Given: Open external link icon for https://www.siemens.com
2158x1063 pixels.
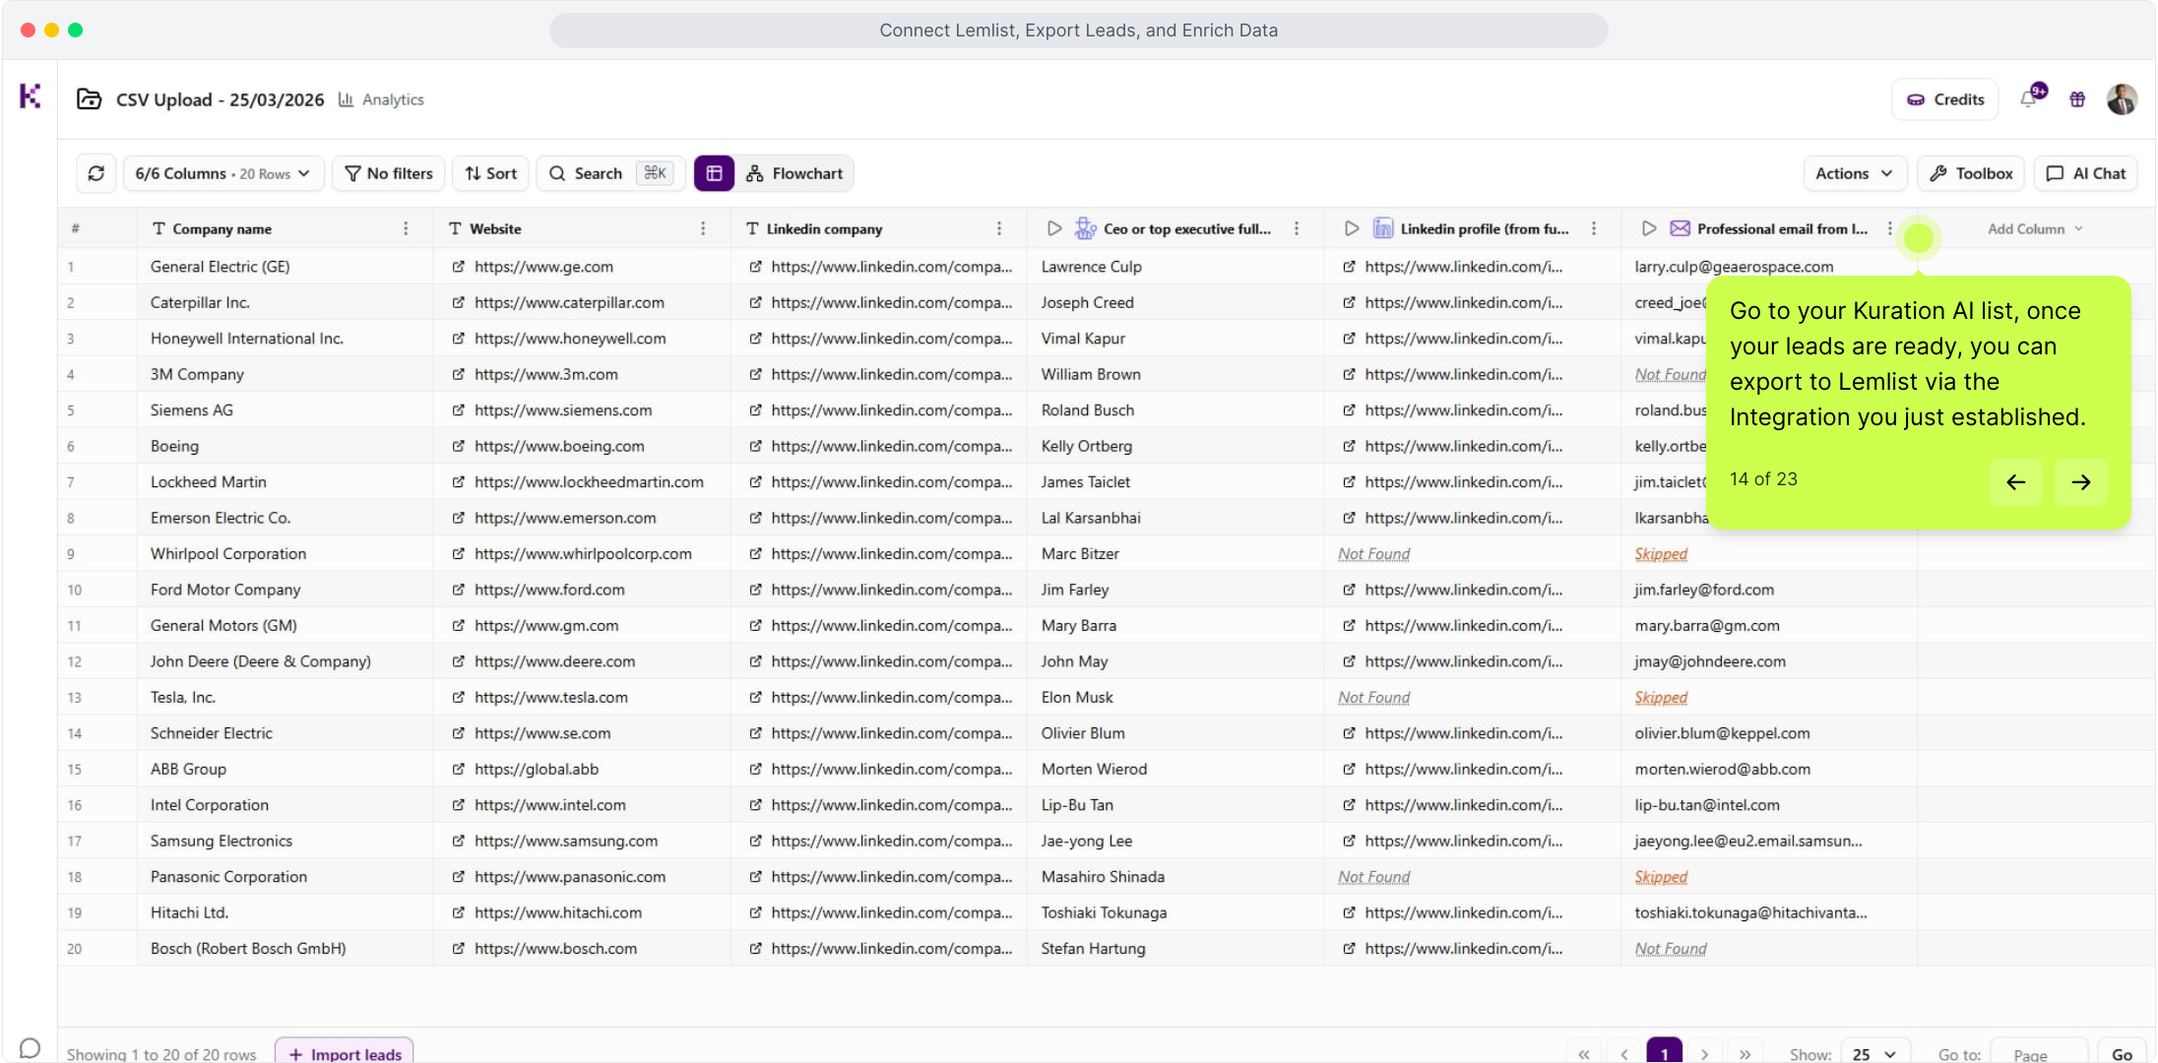Looking at the screenshot, I should click(x=459, y=410).
